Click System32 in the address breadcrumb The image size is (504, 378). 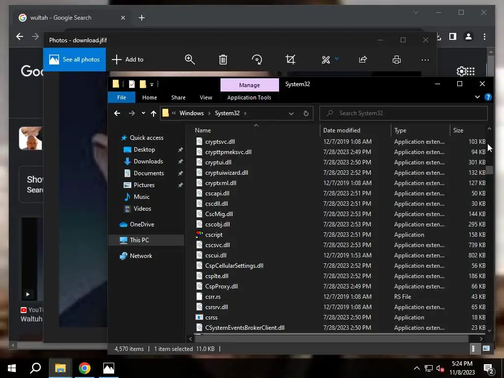click(227, 113)
